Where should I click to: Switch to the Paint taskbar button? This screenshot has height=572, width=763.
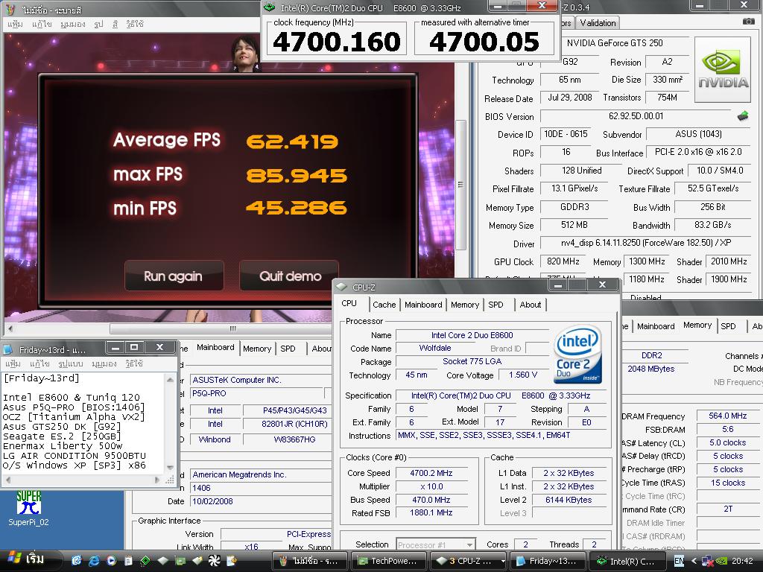point(310,561)
